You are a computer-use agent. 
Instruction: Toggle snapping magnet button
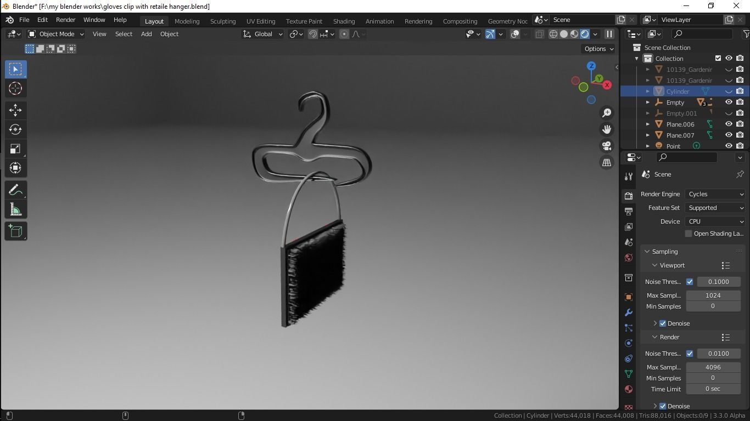pyautogui.click(x=313, y=34)
